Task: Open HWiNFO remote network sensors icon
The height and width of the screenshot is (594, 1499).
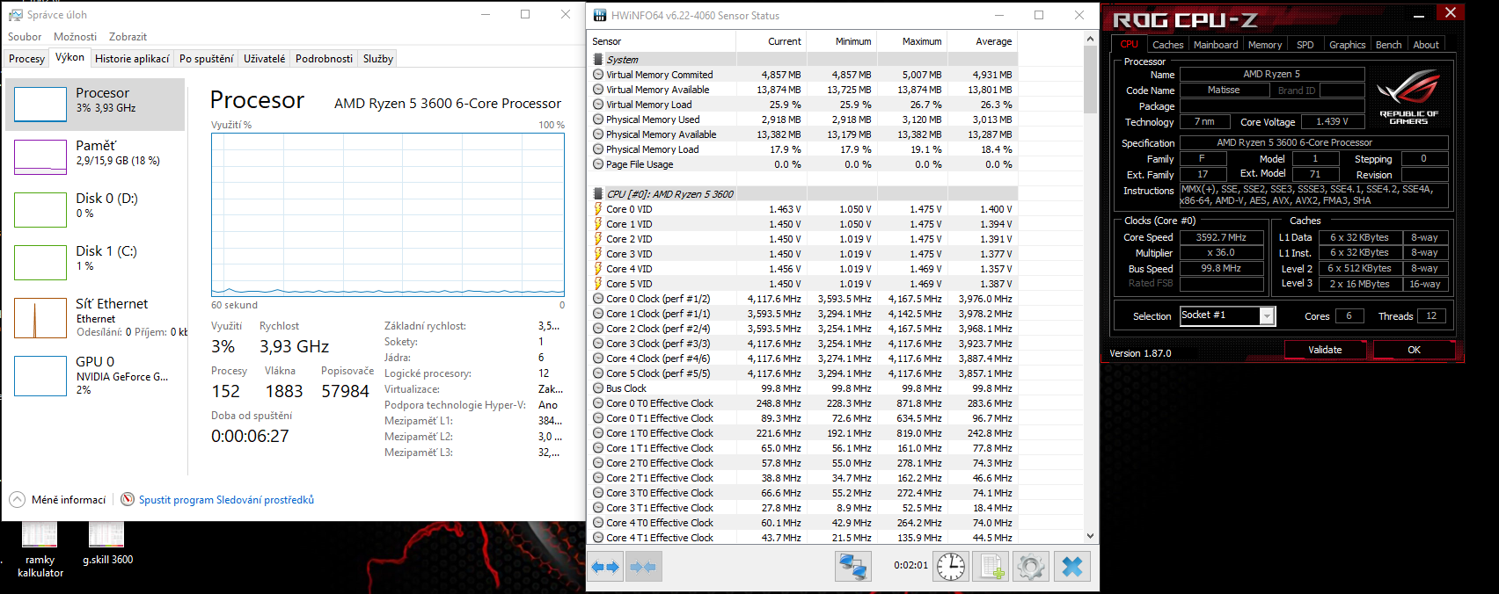Action: 852,566
